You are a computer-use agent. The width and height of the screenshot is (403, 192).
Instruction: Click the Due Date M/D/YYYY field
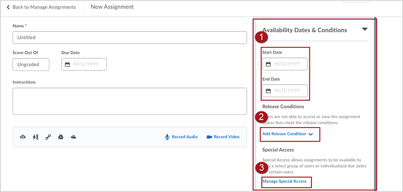[x=84, y=65]
